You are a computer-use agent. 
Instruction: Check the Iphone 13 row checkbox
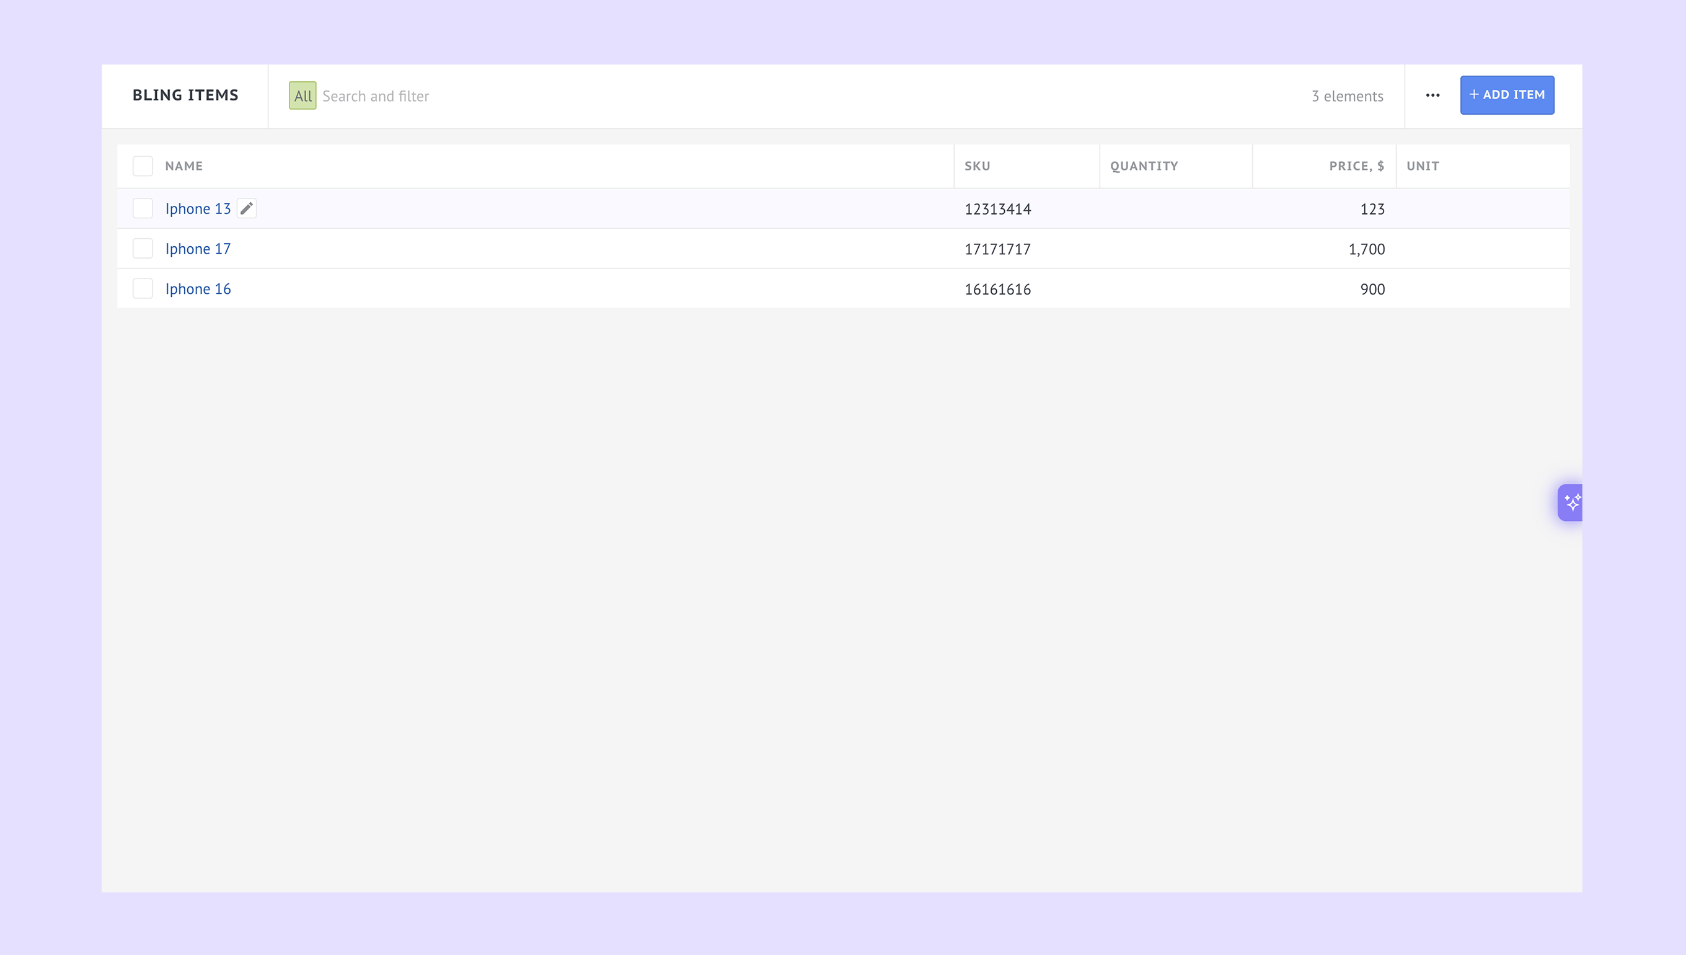(142, 208)
